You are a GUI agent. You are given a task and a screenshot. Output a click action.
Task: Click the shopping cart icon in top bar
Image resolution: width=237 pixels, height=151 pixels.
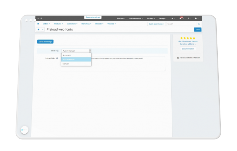coord(38,18)
